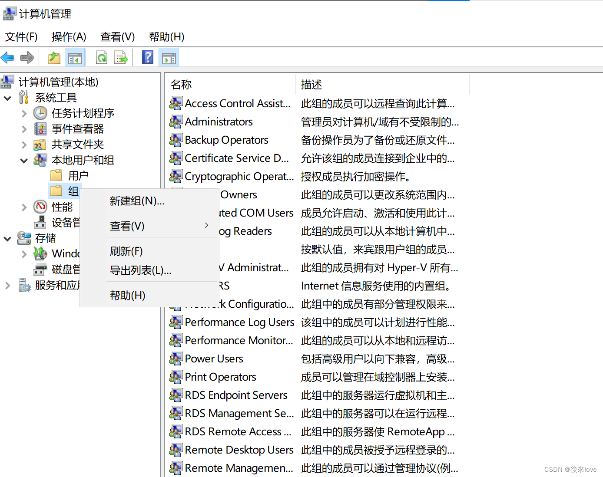Viewport: 603px width, 477px height.
Task: Expand the 共享文件夹 tree node
Action: click(x=24, y=144)
